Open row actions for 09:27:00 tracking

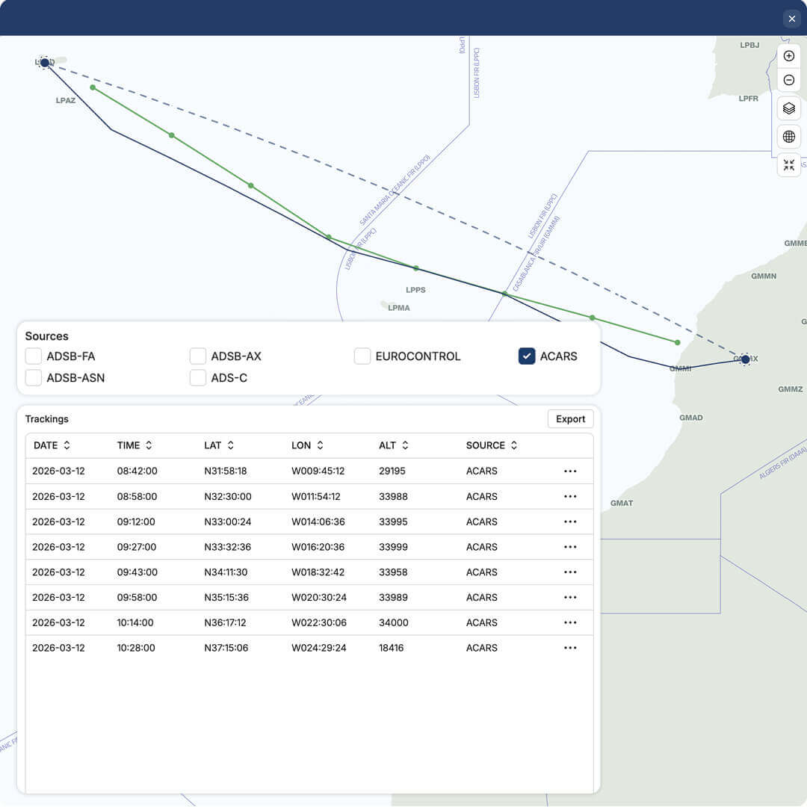click(569, 547)
